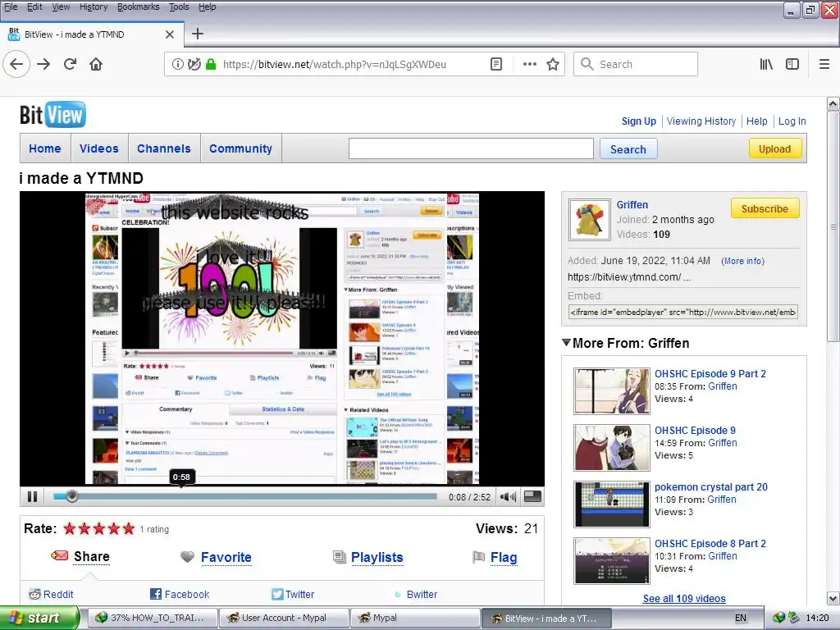The height and width of the screenshot is (630, 840).
Task: Open the Tools menu
Action: [x=179, y=7]
